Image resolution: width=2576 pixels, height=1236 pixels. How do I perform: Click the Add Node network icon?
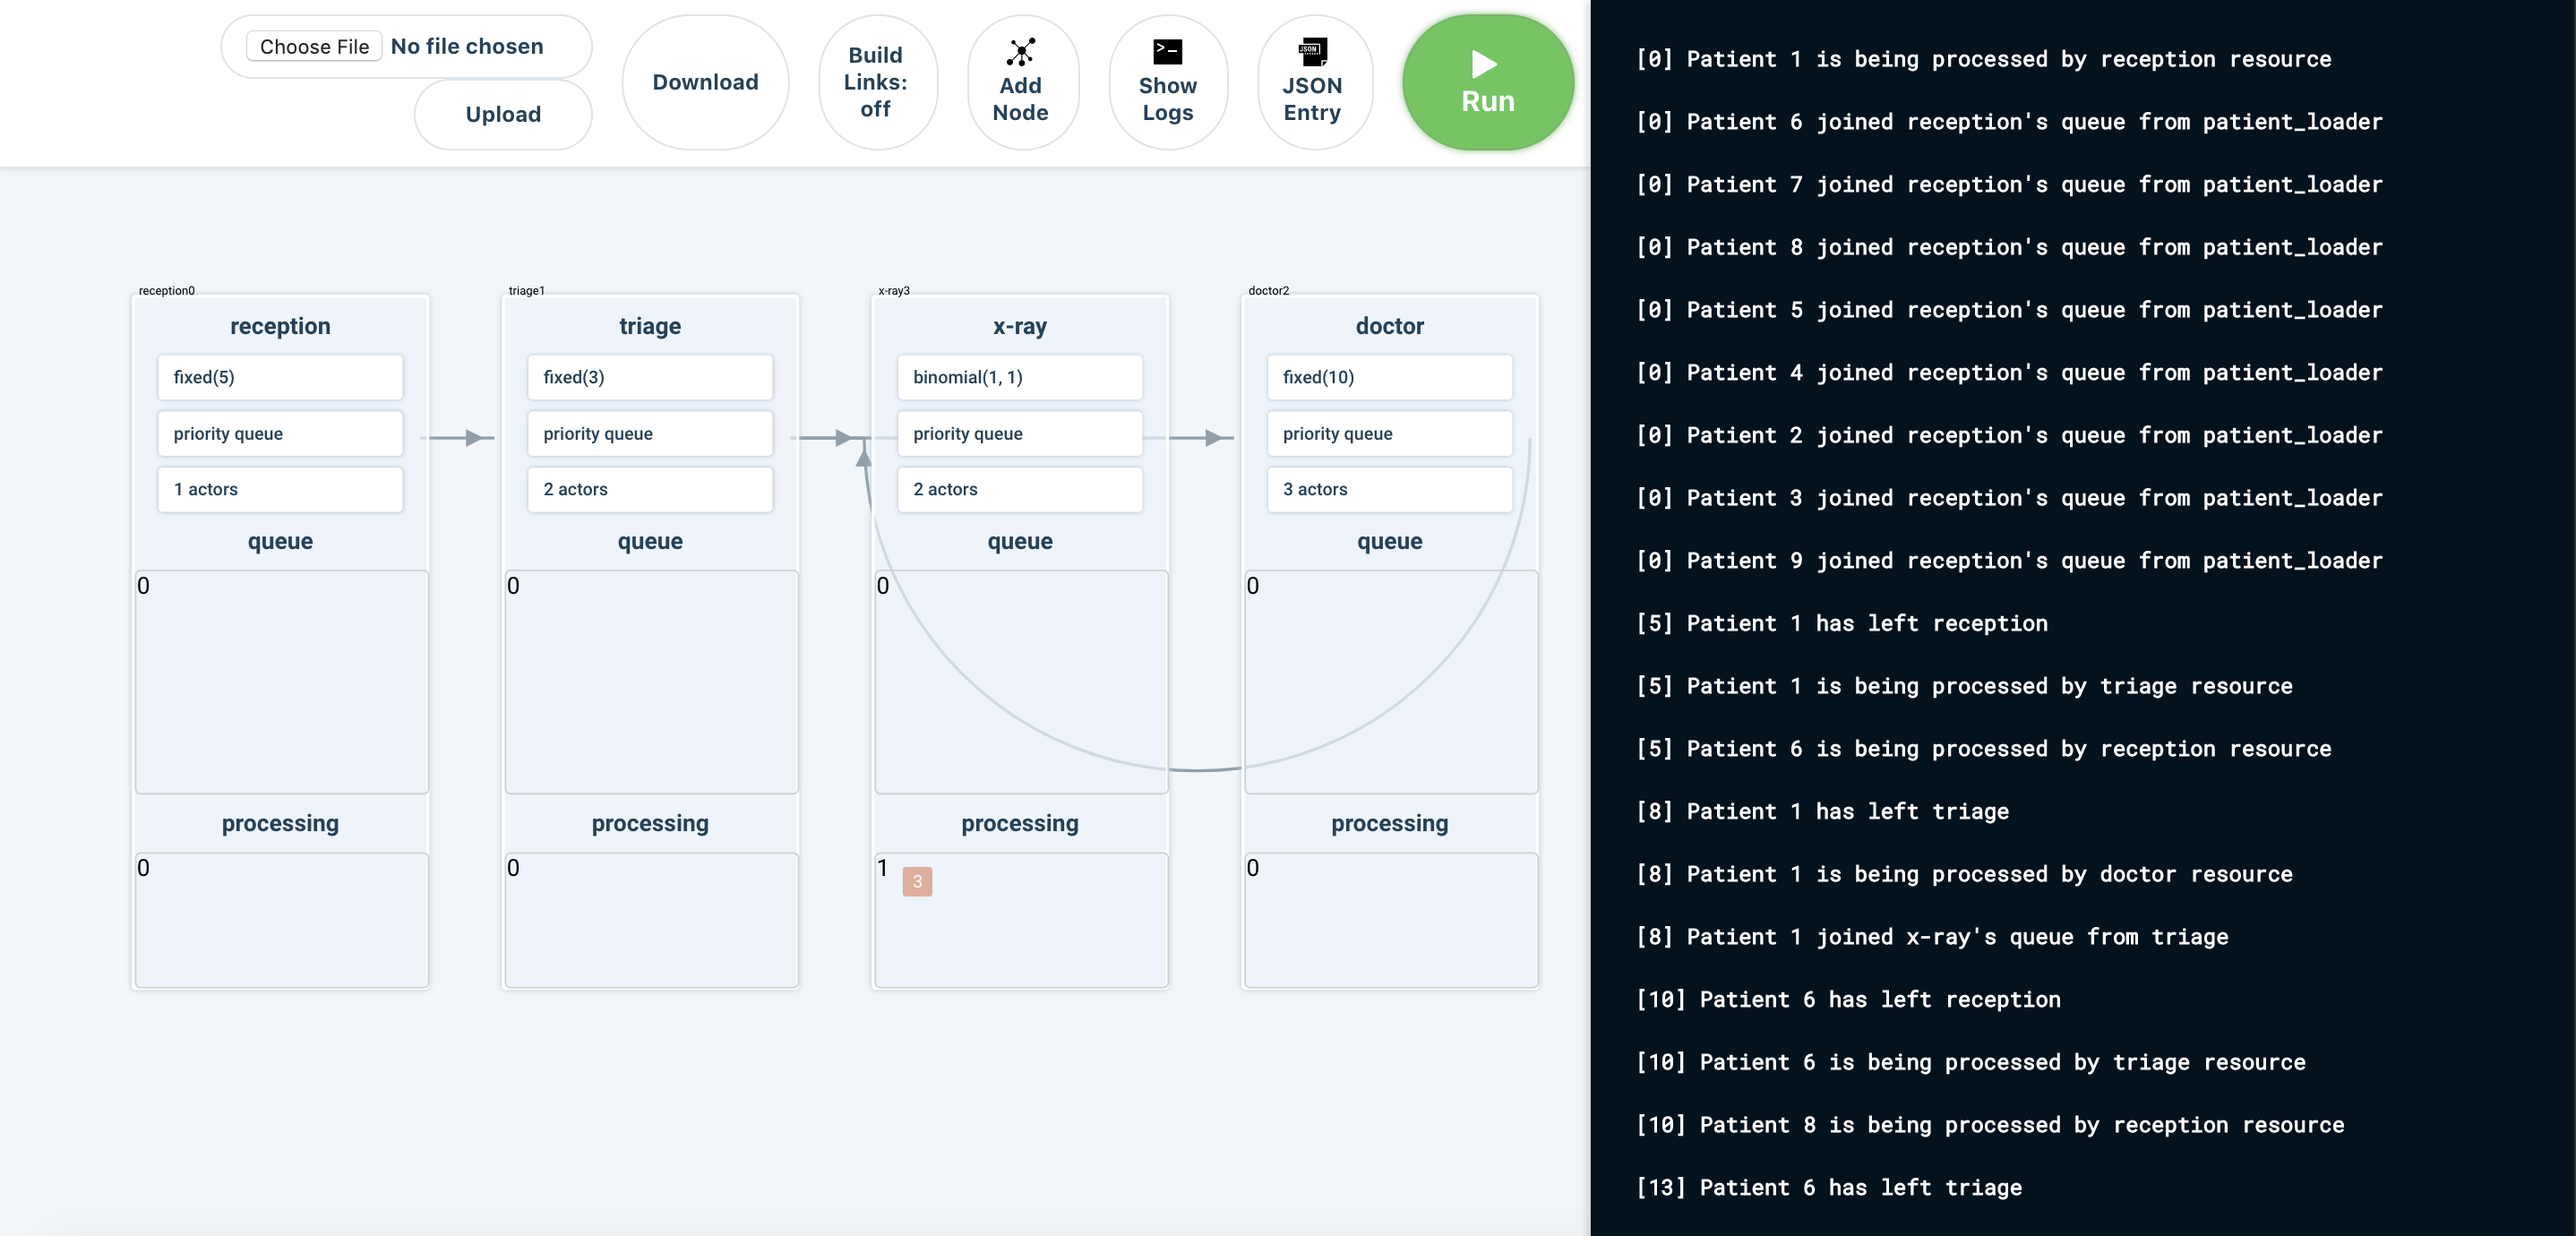tap(1020, 52)
